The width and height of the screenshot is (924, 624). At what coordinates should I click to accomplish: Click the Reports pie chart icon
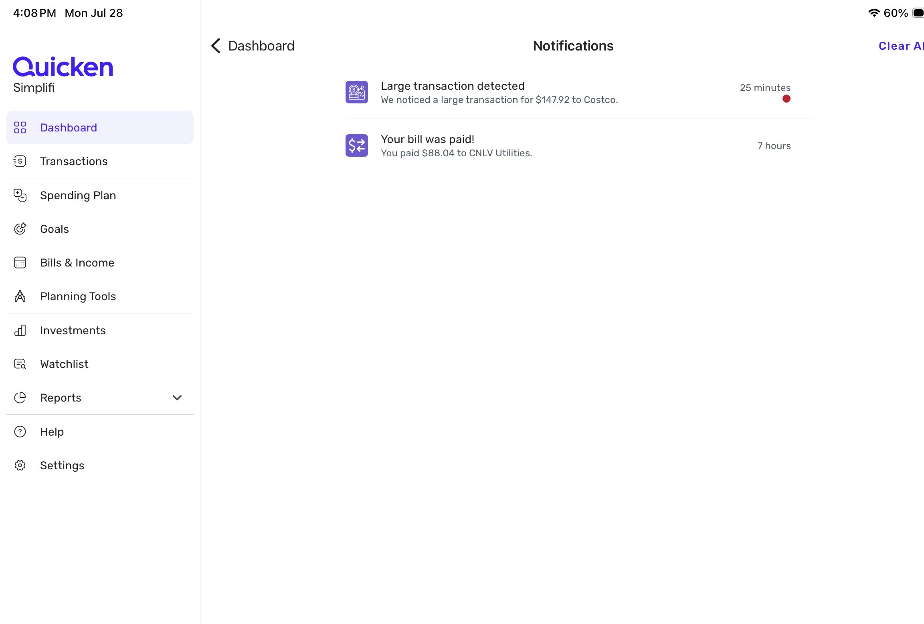coord(20,398)
